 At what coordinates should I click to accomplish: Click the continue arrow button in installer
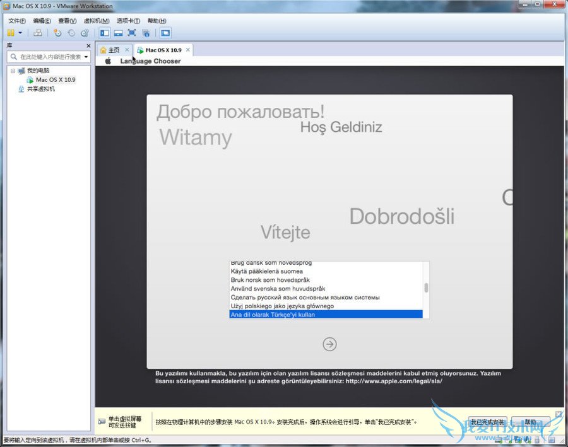point(329,344)
